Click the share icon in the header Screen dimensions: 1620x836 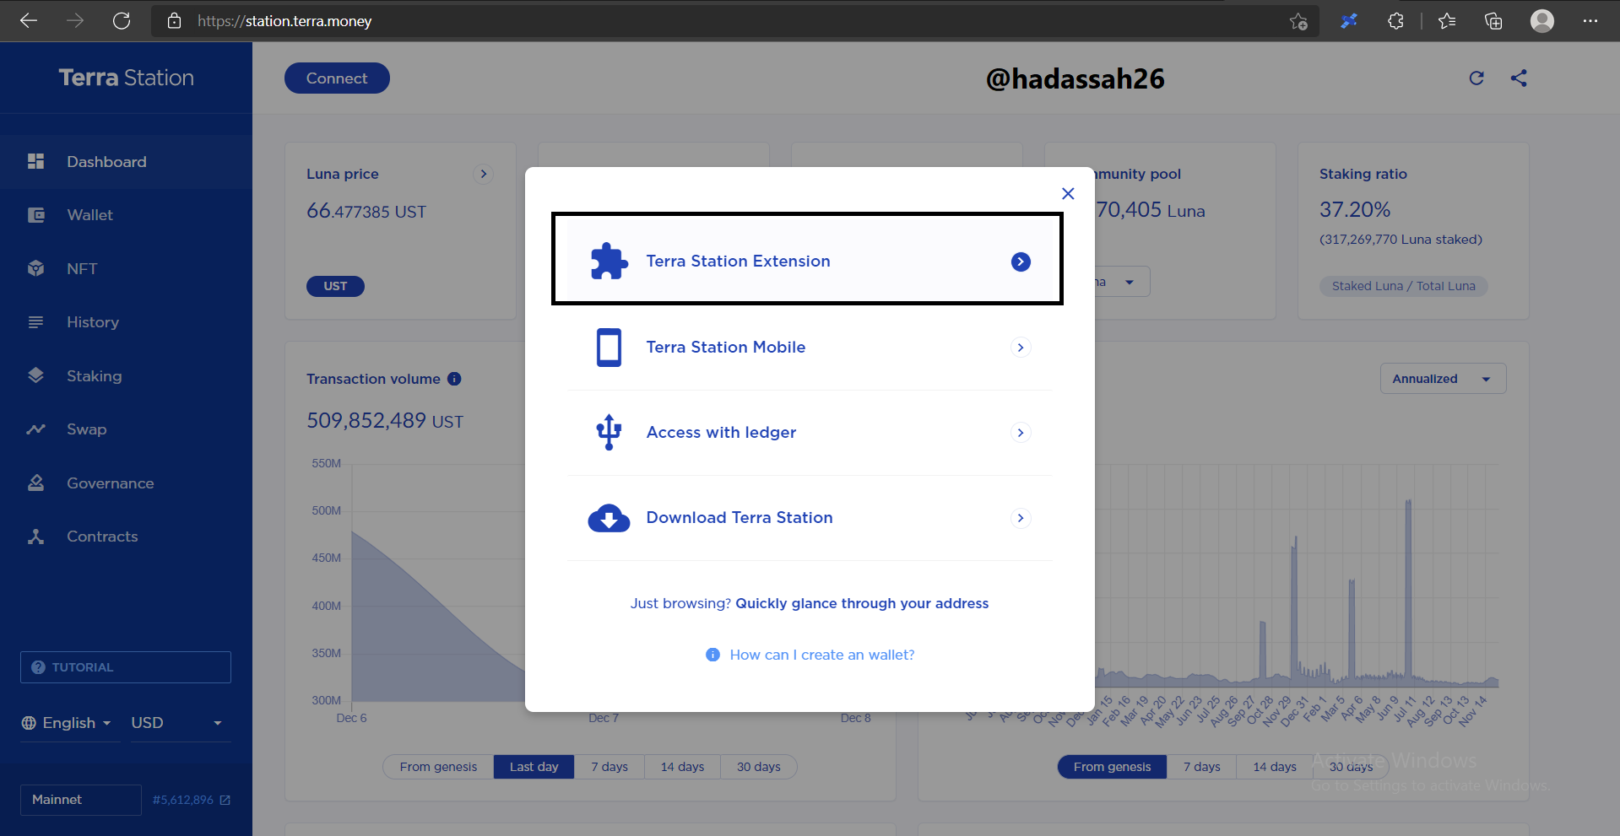click(x=1519, y=78)
